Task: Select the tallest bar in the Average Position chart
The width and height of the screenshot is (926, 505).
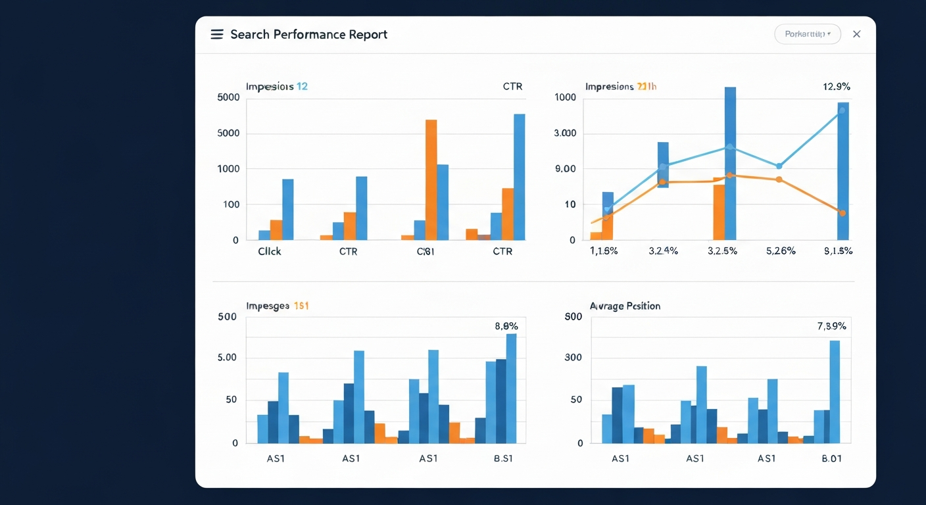Action: tap(835, 391)
